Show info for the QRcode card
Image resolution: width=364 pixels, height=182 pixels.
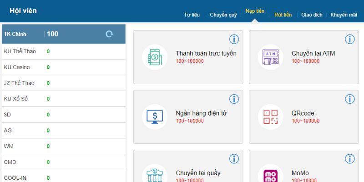(349, 99)
